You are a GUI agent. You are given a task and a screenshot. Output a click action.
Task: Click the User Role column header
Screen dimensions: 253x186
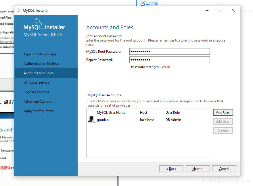(x=181, y=113)
